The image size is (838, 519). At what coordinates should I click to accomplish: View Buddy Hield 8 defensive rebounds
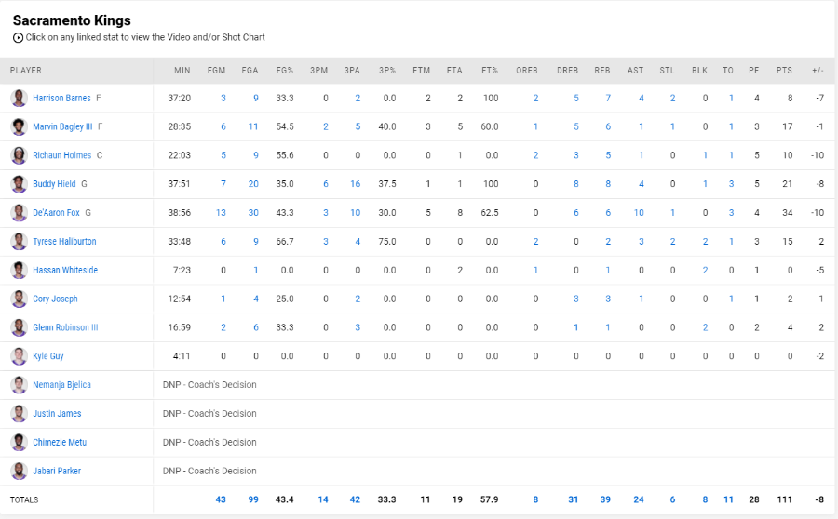point(576,184)
